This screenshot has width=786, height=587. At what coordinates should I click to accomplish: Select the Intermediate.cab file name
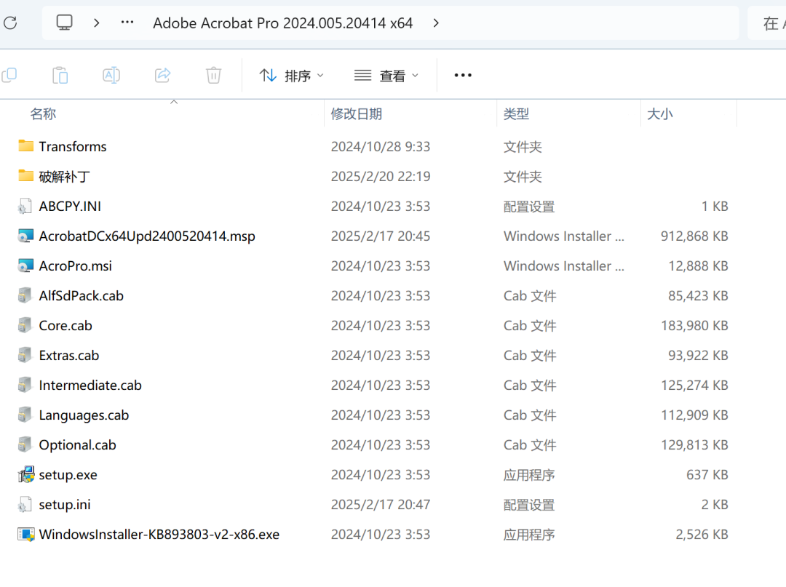tap(90, 386)
